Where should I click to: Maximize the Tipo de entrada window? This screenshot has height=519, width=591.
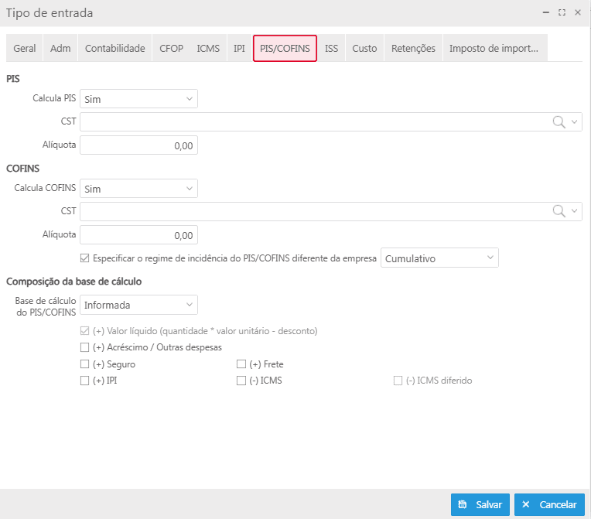(562, 13)
